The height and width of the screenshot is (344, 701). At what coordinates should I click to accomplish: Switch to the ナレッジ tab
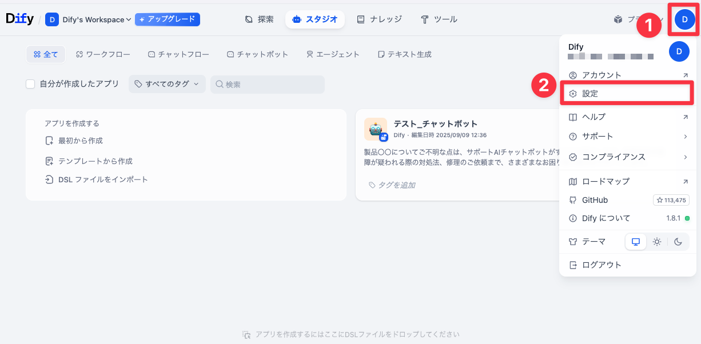pyautogui.click(x=380, y=19)
